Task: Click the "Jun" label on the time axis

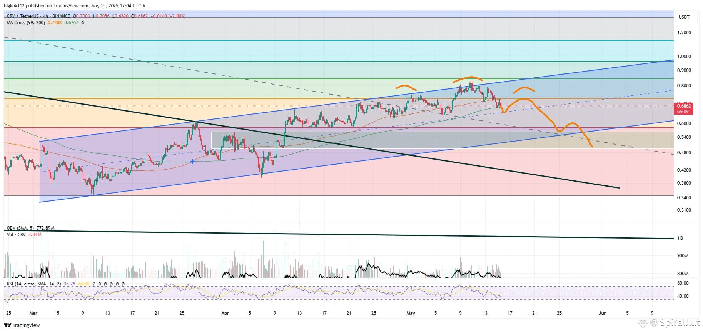Action: [x=603, y=313]
